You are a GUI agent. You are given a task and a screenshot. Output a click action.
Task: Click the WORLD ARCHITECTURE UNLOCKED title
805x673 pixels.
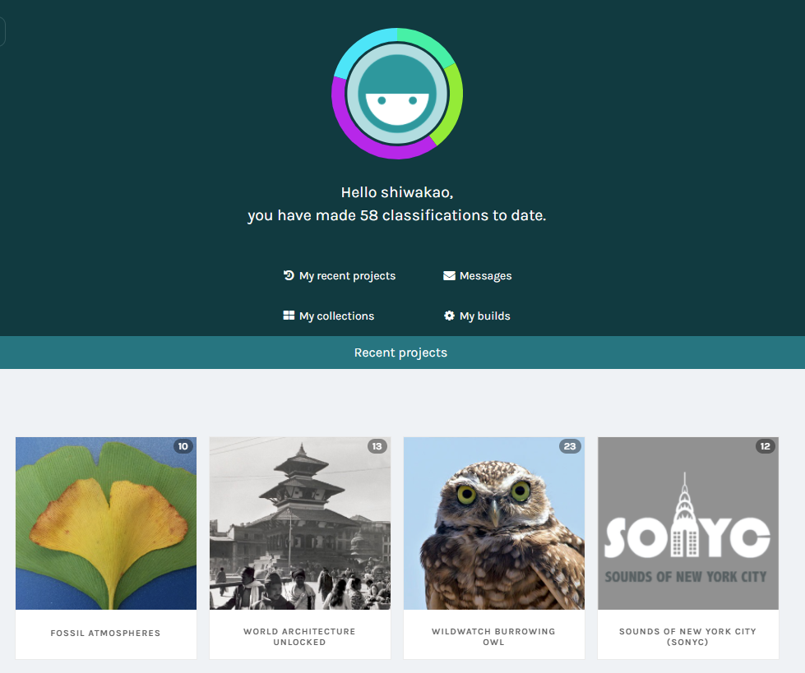pos(300,637)
